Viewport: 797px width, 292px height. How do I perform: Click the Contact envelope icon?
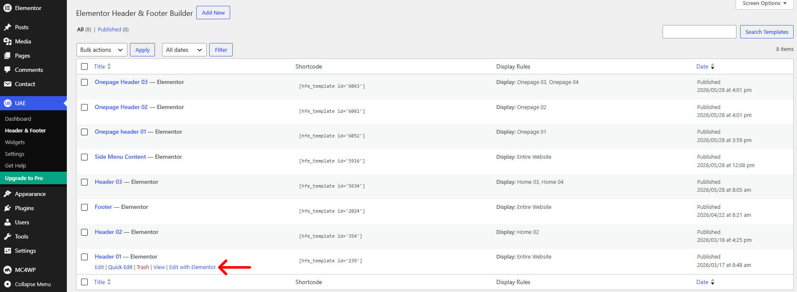(8, 84)
